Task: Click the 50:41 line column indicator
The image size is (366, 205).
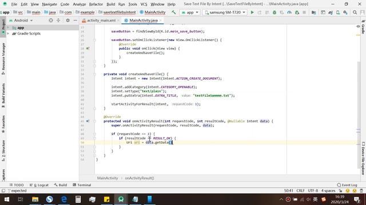Action: pyautogui.click(x=288, y=191)
